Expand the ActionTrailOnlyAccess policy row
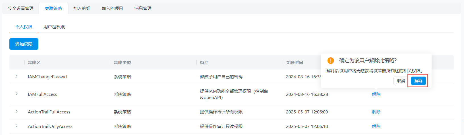This screenshot has height=135, width=464. pyautogui.click(x=16, y=126)
